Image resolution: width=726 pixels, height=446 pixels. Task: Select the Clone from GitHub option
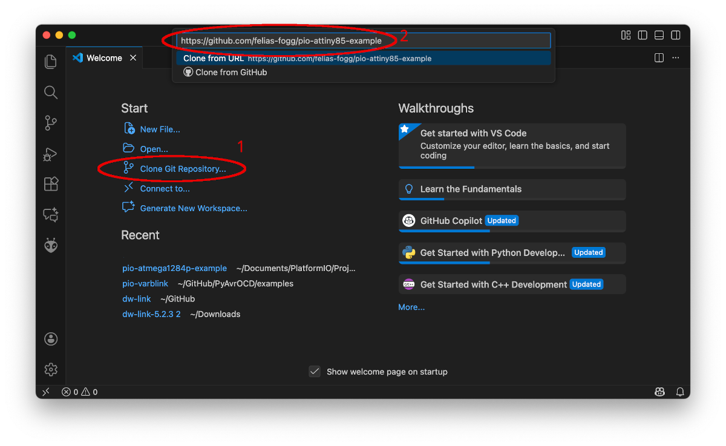364,72
